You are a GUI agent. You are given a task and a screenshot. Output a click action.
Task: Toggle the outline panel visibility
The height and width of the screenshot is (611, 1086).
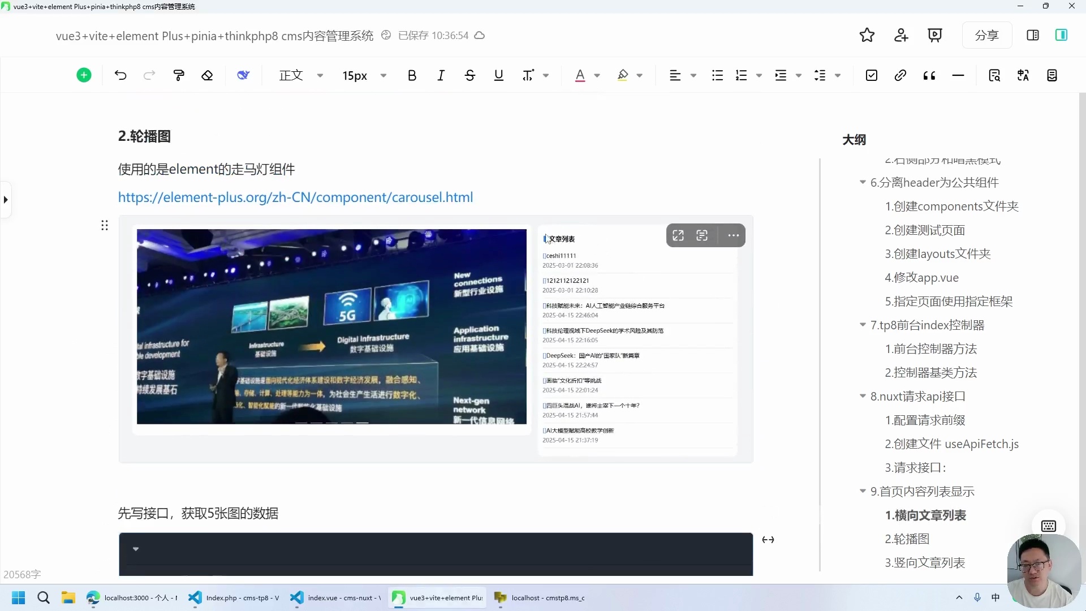[1061, 35]
